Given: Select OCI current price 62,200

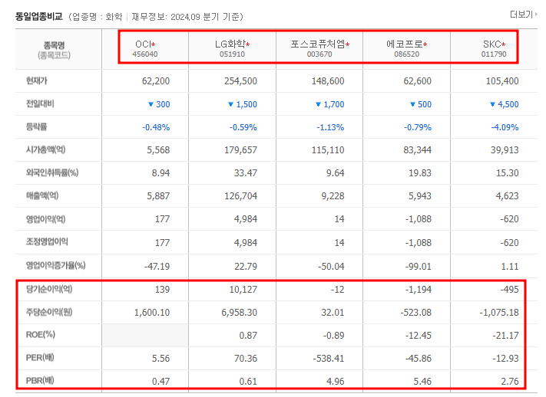Looking at the screenshot, I should (x=156, y=81).
